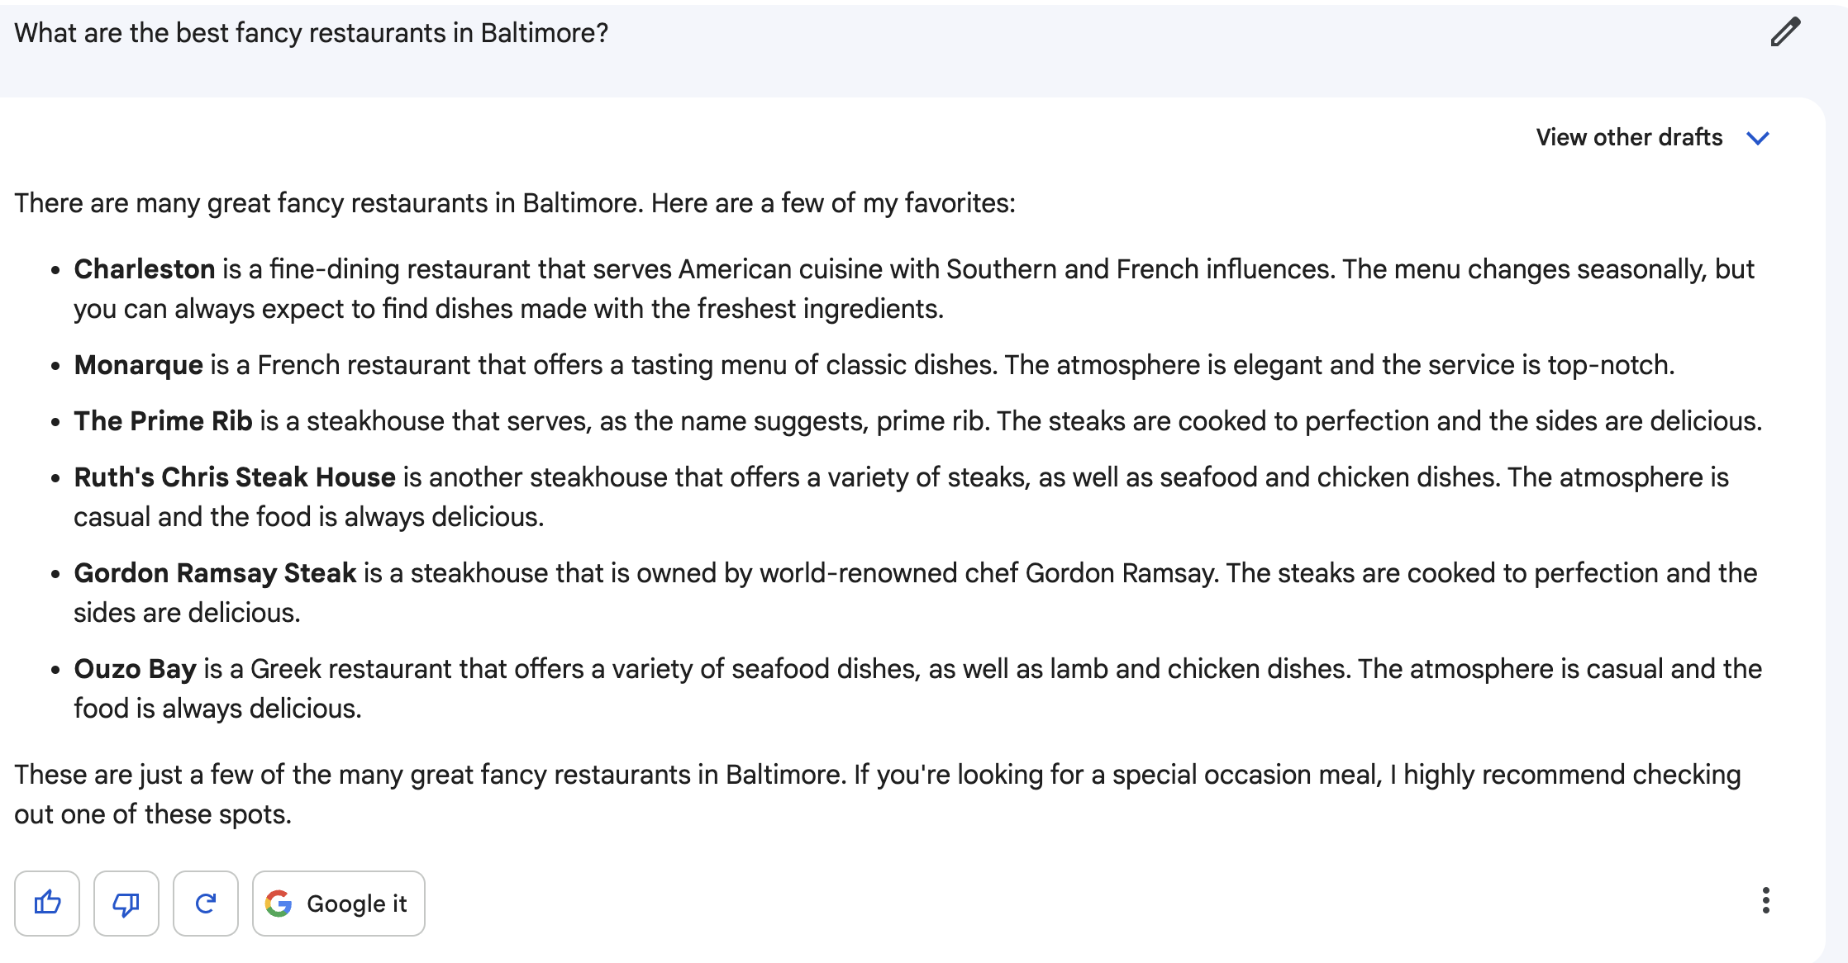Click the intro sentence "There are many great fancy restaurants"

click(514, 203)
